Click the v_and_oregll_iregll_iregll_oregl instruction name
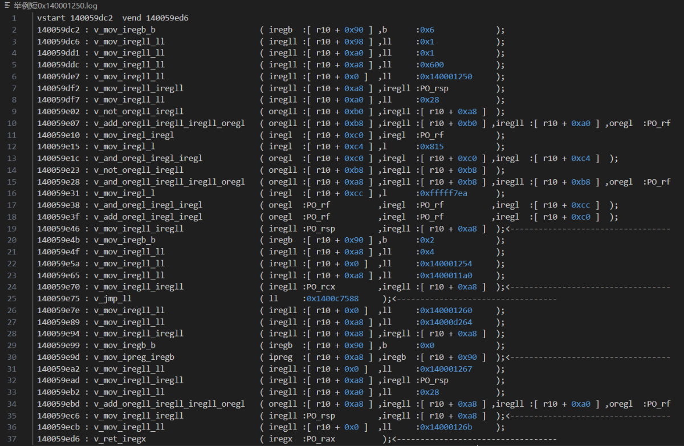This screenshot has width=684, height=446. 169,182
